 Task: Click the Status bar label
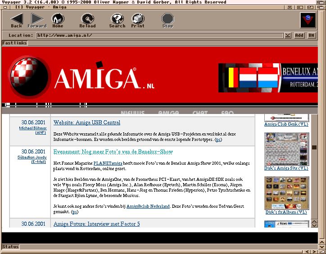pyautogui.click(x=10, y=247)
